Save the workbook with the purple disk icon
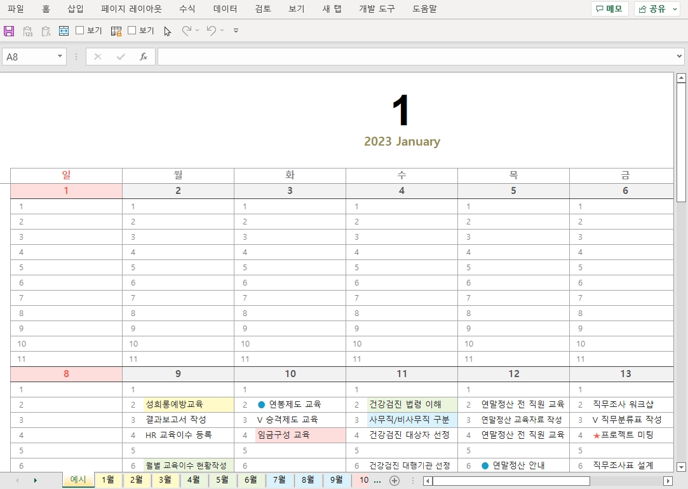The height and width of the screenshot is (489, 688). coord(9,31)
